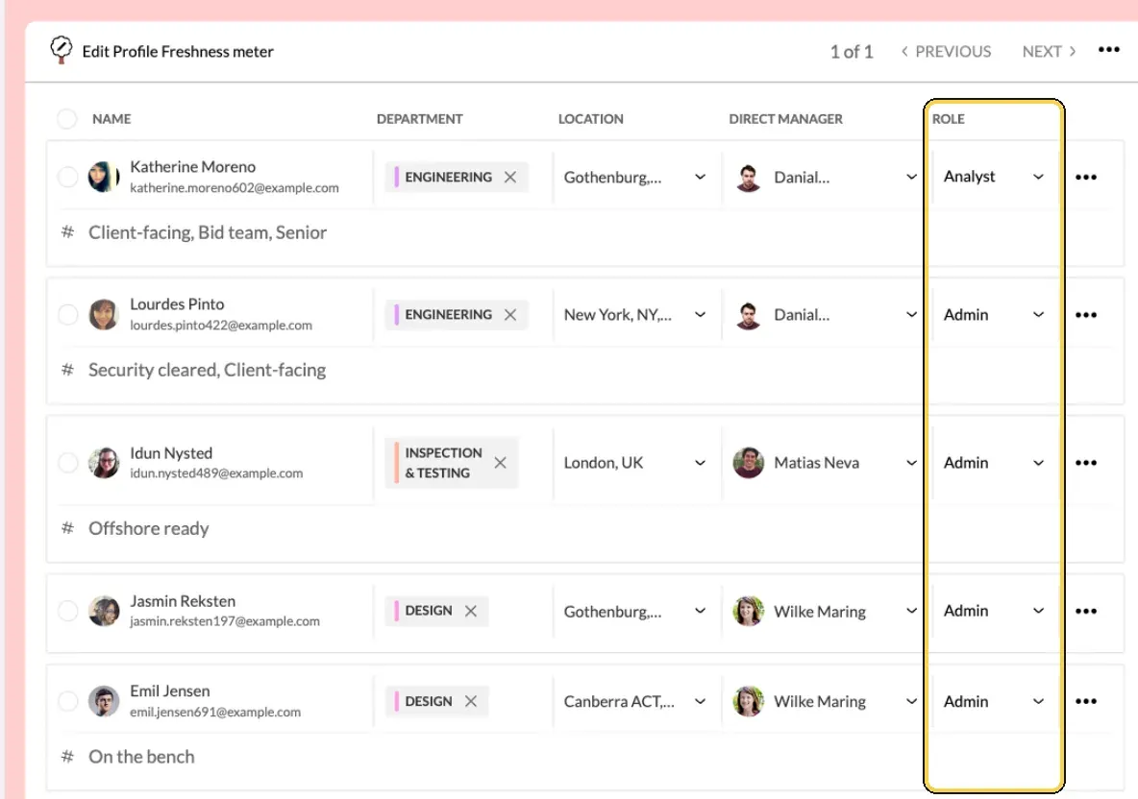The height and width of the screenshot is (799, 1138).
Task: Click email emil.jensen691@example.com
Action: (x=215, y=712)
